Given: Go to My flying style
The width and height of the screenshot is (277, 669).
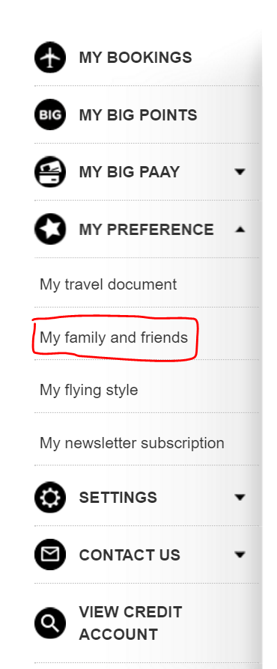Looking at the screenshot, I should [89, 390].
